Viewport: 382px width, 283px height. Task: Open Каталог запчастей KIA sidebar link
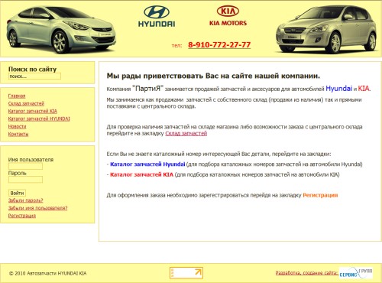(x=33, y=111)
